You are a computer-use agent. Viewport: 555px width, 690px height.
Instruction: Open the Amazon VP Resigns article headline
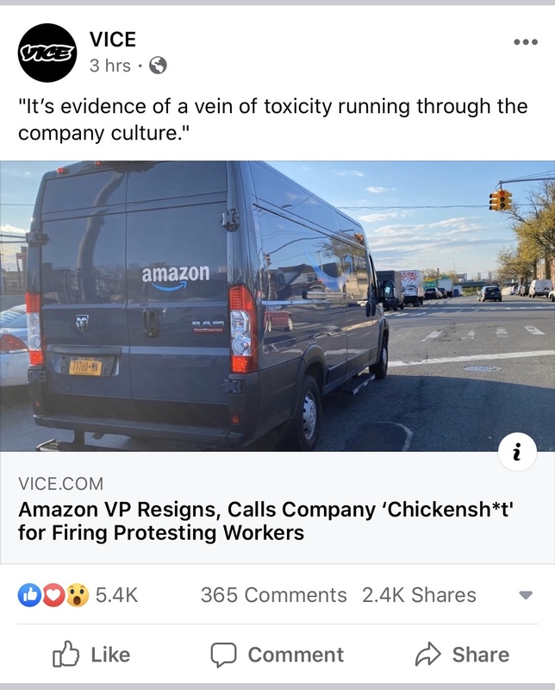(x=266, y=521)
